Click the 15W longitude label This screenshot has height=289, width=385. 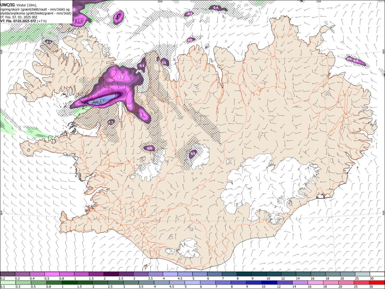click(319, 2)
